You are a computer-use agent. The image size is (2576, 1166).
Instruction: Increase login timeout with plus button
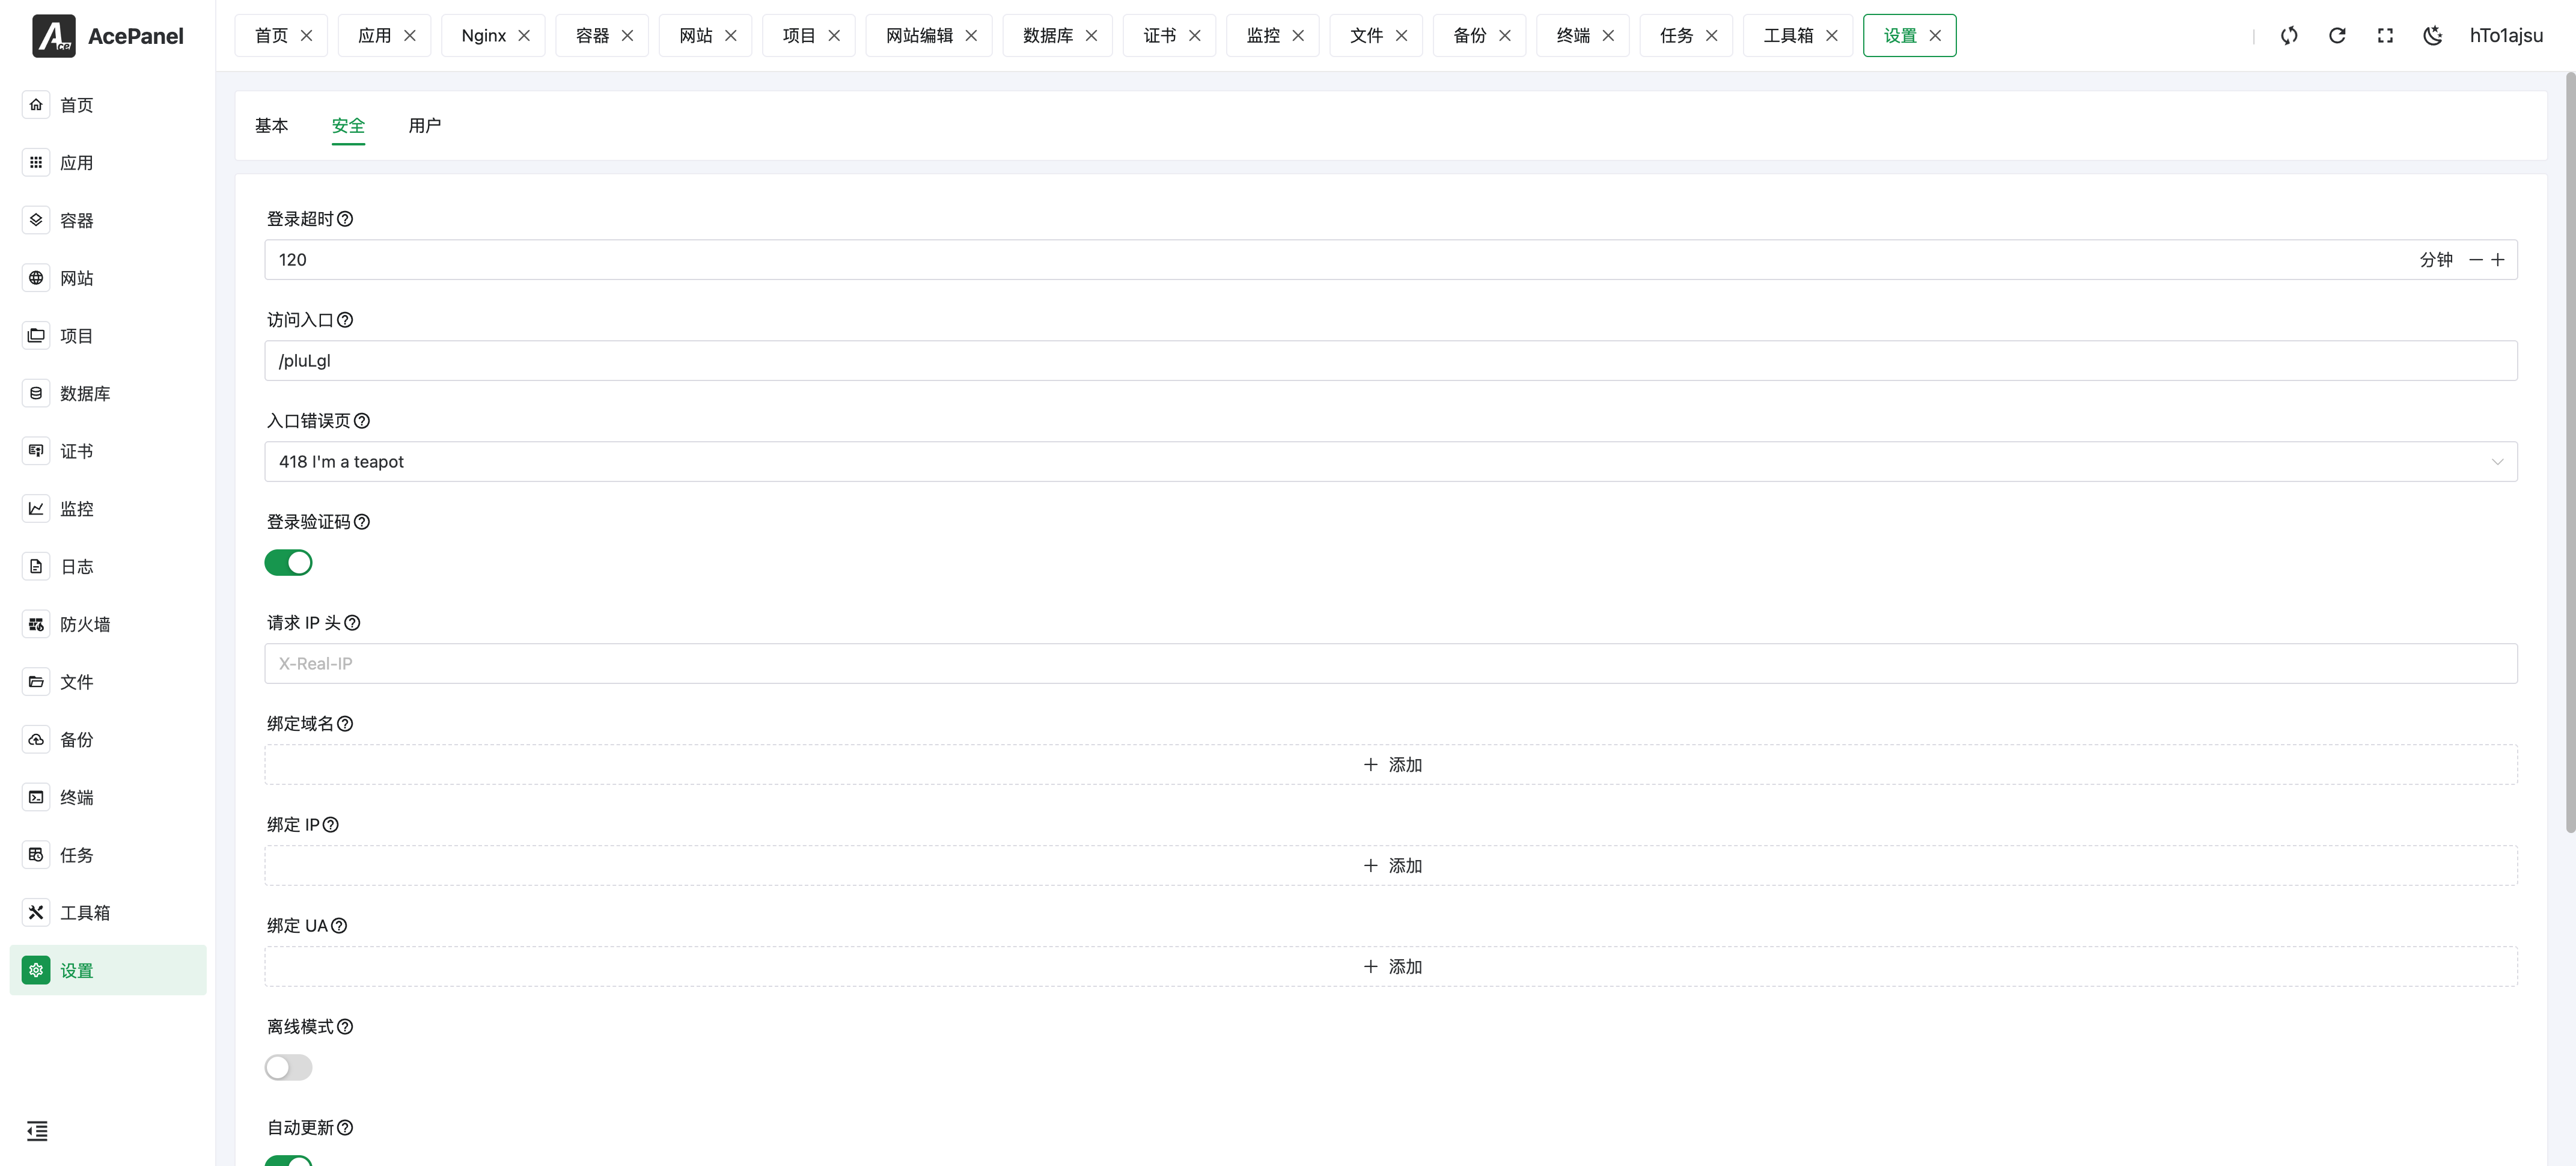[2497, 260]
